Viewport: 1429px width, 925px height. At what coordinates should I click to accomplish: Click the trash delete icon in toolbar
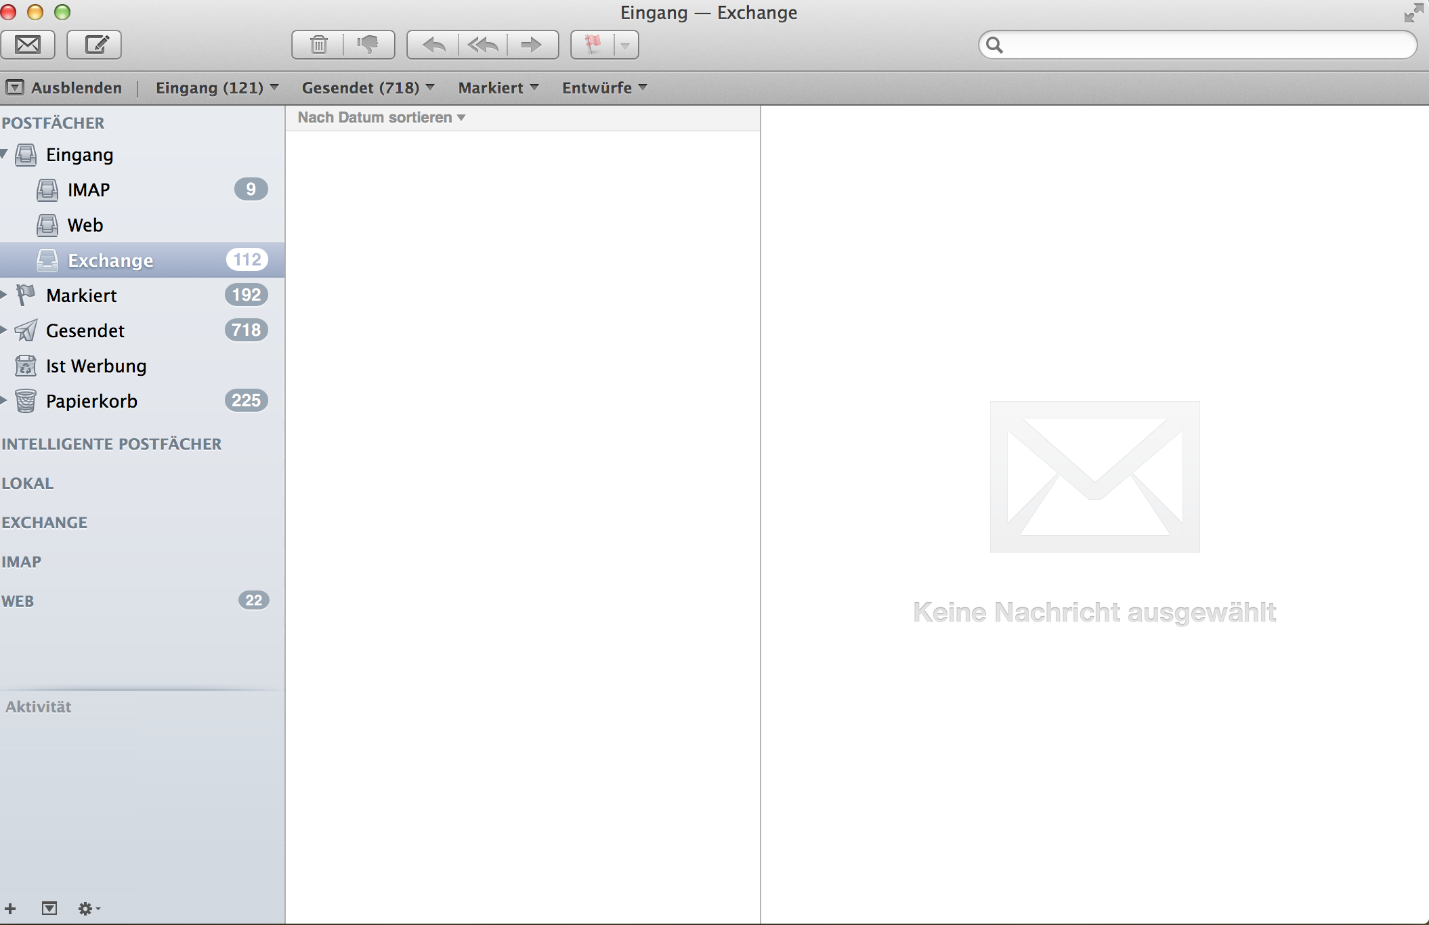point(318,45)
